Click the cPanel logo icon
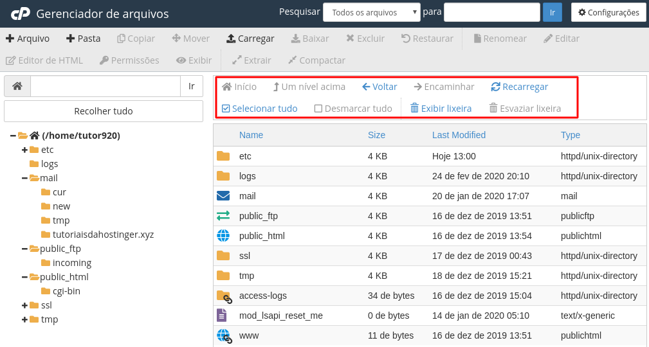Viewport: 649px width, 347px height. tap(21, 13)
